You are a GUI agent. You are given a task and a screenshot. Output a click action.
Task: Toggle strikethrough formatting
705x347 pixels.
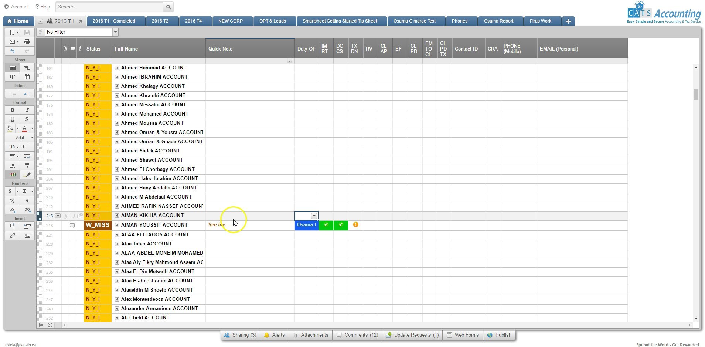click(x=27, y=119)
